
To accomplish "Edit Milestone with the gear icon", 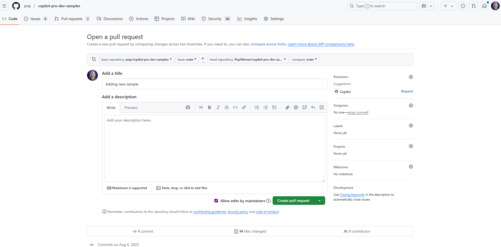I will coord(411,167).
